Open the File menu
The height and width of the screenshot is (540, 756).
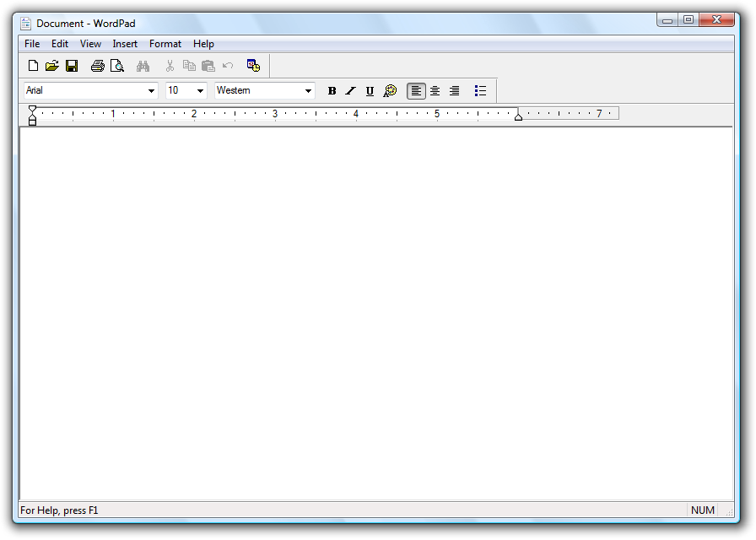coord(32,44)
